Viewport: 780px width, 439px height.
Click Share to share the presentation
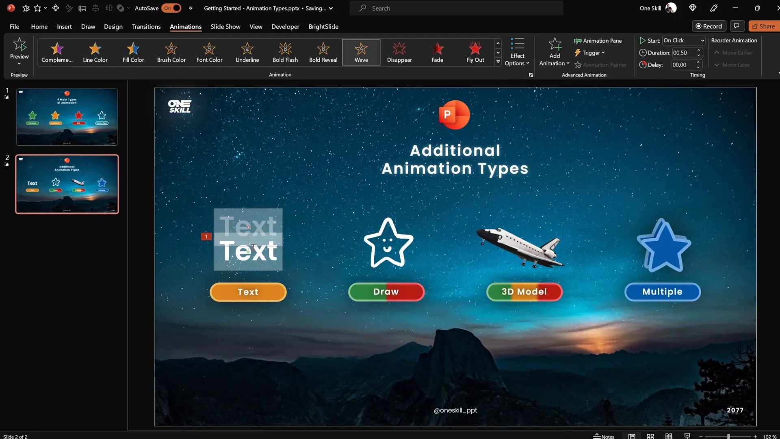pyautogui.click(x=763, y=26)
